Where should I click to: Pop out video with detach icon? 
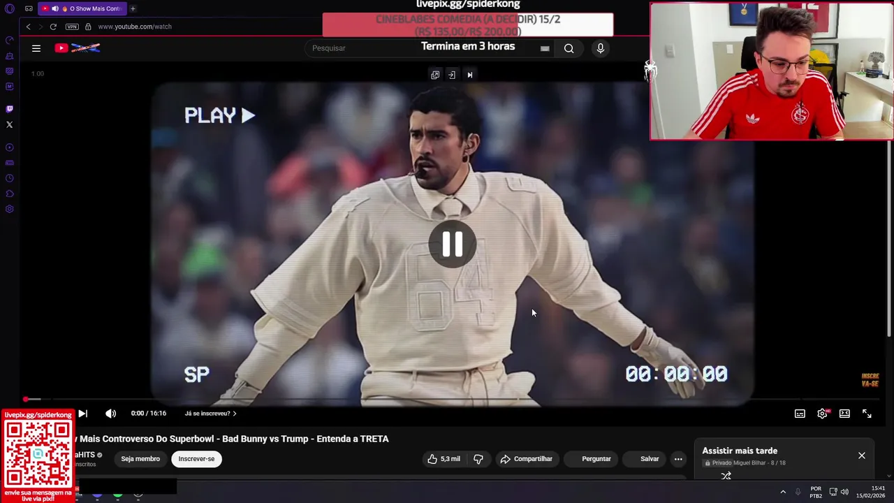click(435, 75)
